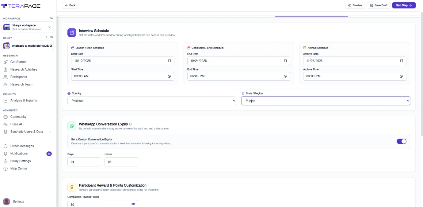Open the Country dropdown showing Pakistan
423x207 pixels.
(x=152, y=101)
